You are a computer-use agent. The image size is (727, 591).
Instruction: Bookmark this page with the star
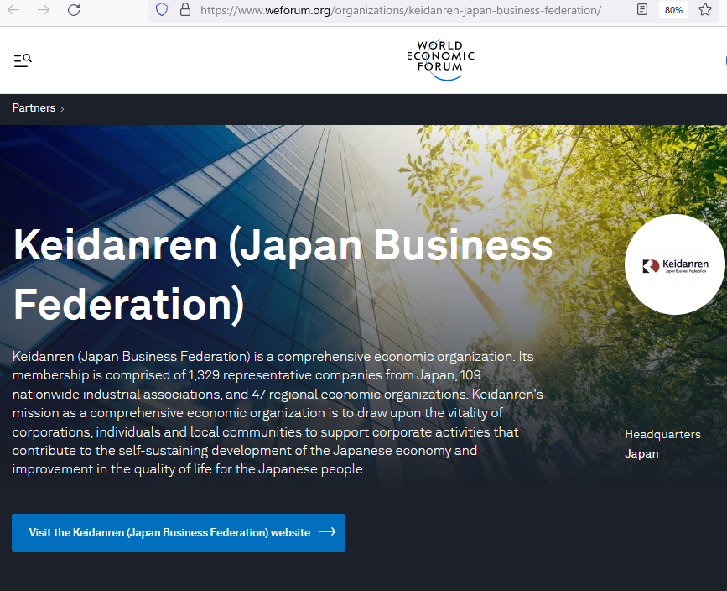tap(705, 10)
